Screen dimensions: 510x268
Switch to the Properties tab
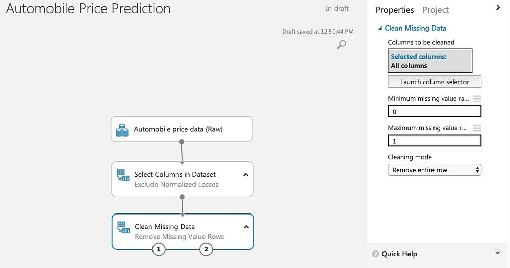(x=395, y=10)
